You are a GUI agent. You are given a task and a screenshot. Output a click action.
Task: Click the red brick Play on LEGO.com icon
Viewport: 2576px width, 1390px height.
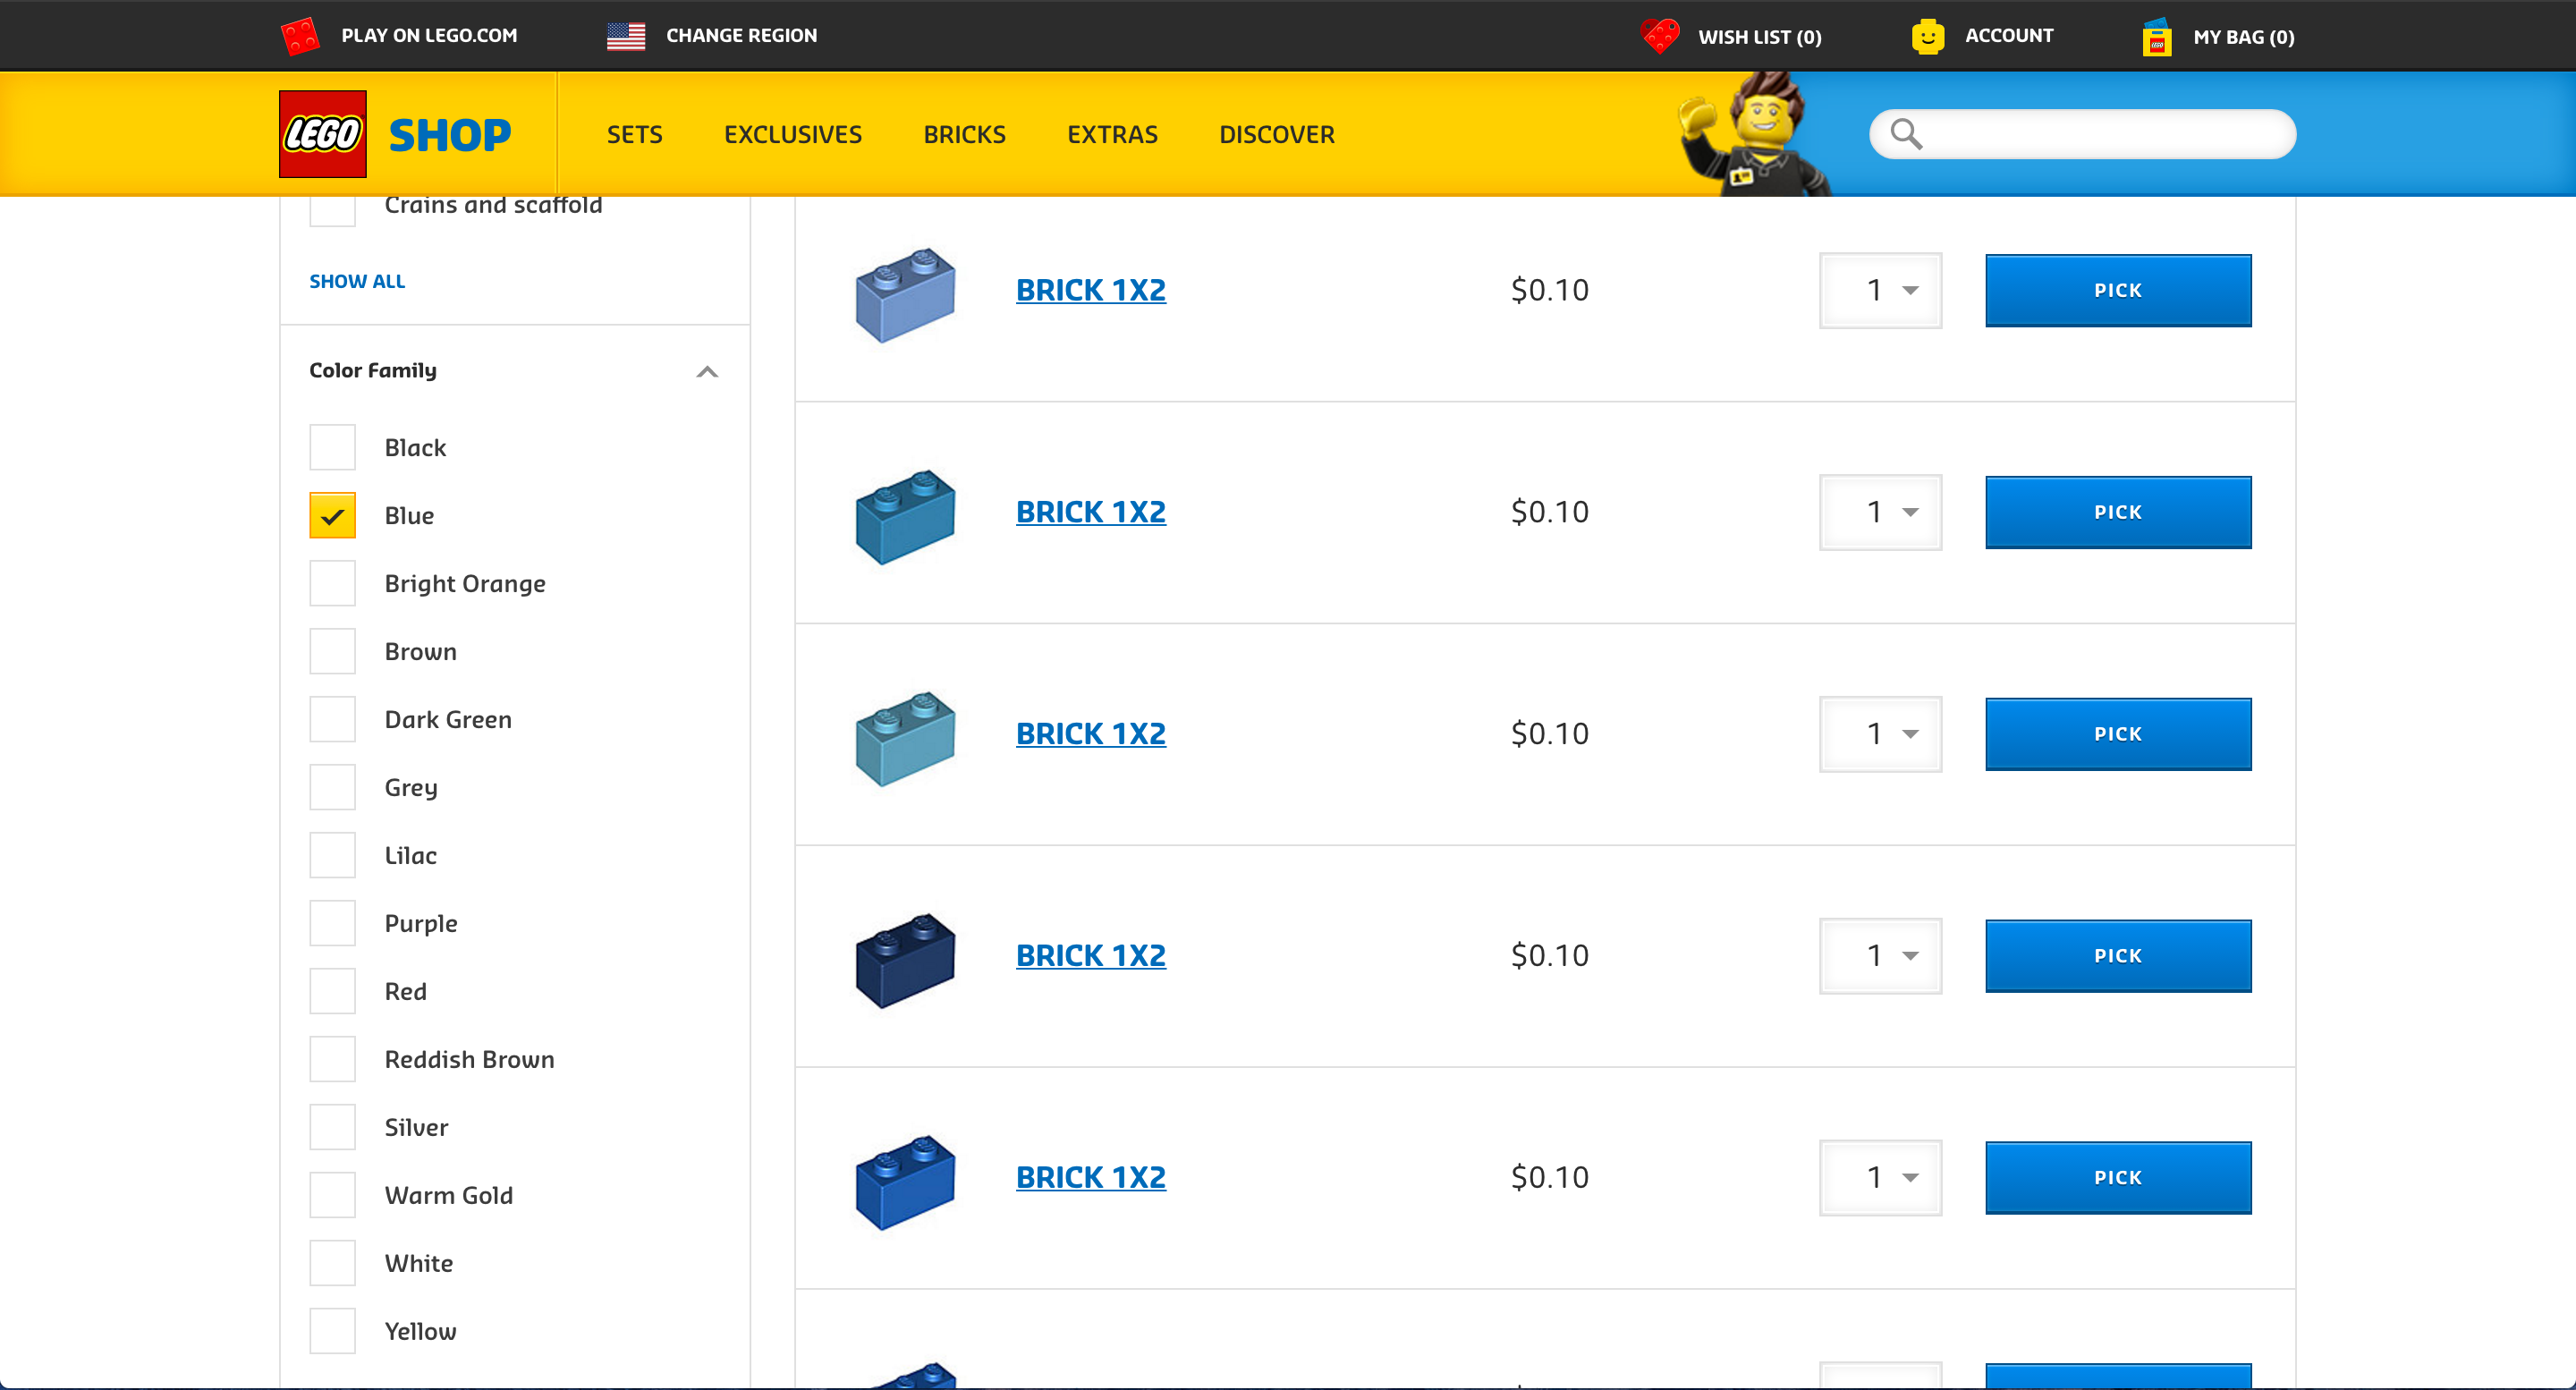[x=300, y=36]
